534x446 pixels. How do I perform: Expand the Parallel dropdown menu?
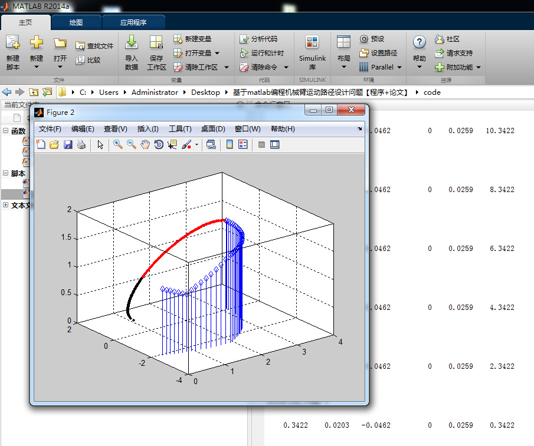(x=399, y=67)
